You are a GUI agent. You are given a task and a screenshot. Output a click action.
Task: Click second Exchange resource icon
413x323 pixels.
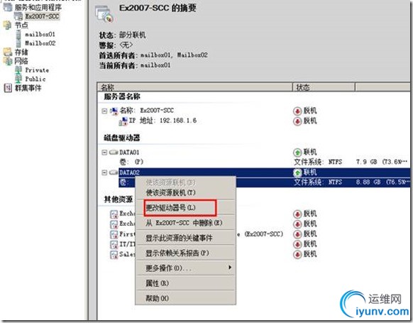(114, 224)
